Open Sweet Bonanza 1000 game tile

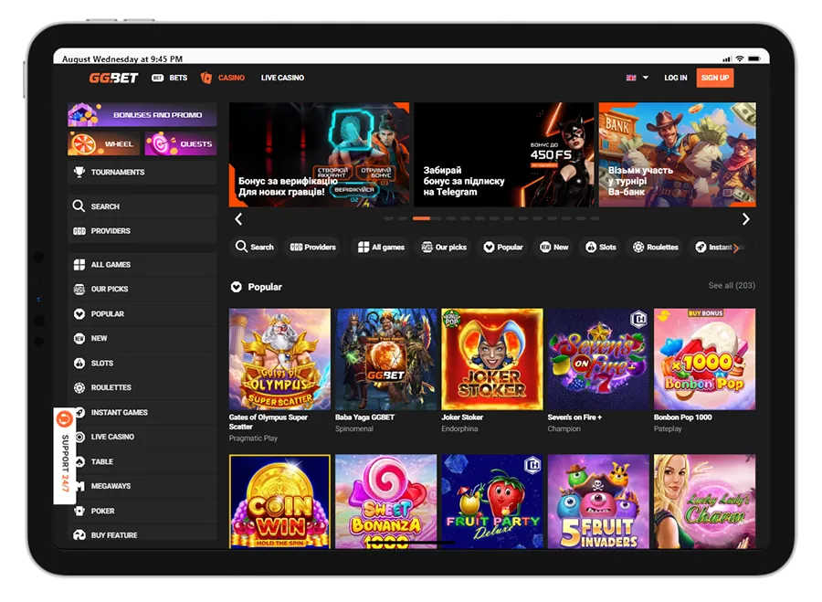pos(386,502)
